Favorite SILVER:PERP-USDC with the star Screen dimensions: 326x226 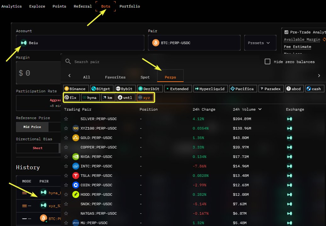point(66,119)
